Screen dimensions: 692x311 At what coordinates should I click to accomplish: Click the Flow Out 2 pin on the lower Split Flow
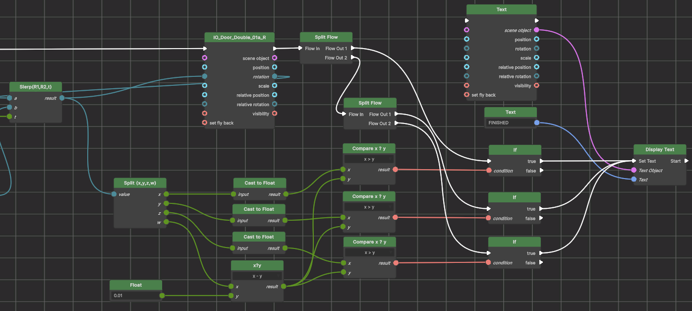[396, 124]
